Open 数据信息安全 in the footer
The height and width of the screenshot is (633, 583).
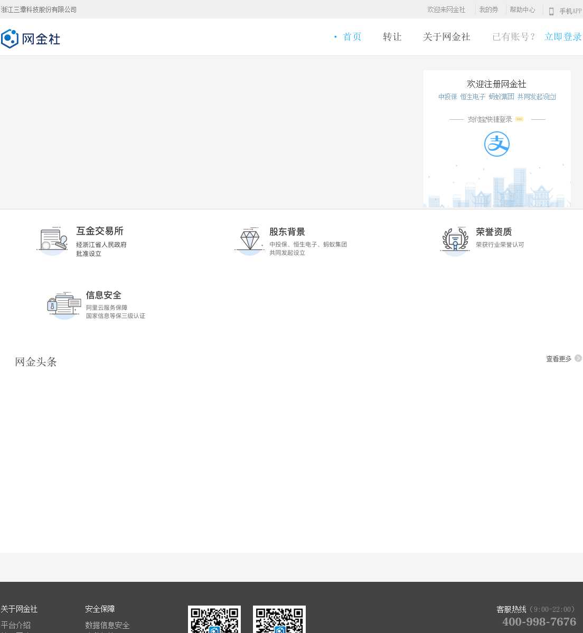click(107, 625)
